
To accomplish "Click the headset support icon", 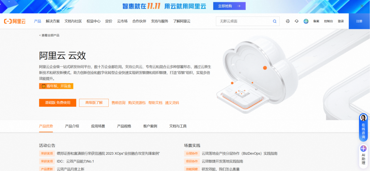I will pyautogui.click(x=297, y=21).
